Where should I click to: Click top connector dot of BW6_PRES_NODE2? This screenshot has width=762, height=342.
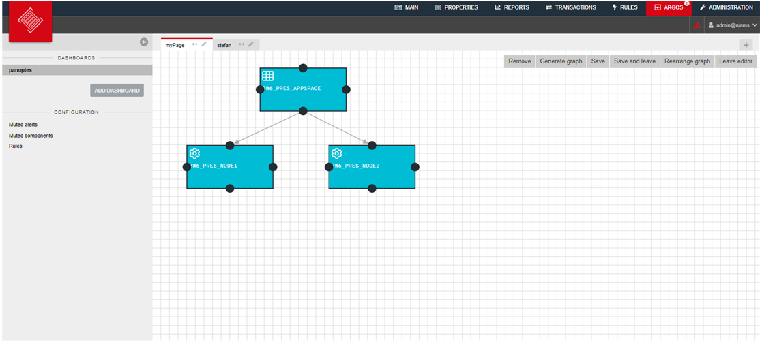[372, 145]
